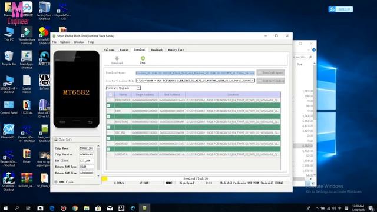Click search icon in background Explorer window
This screenshot has width=377, height=212.
(310, 57)
